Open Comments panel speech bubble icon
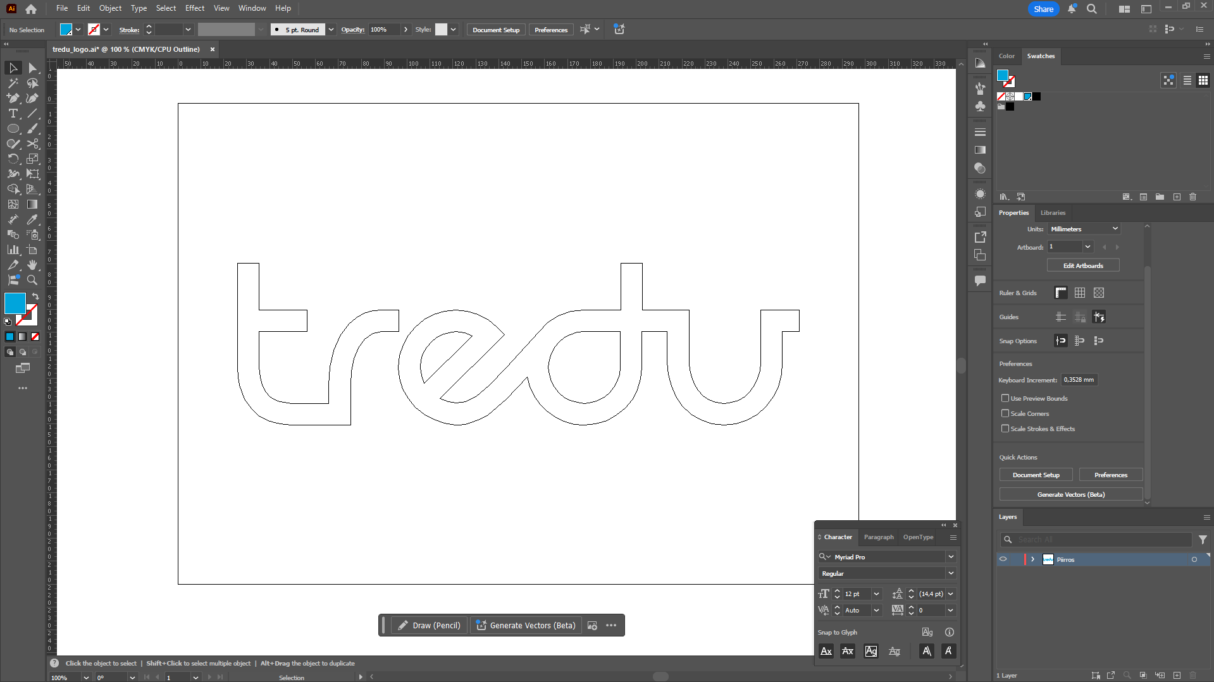The width and height of the screenshot is (1214, 682). tap(980, 281)
